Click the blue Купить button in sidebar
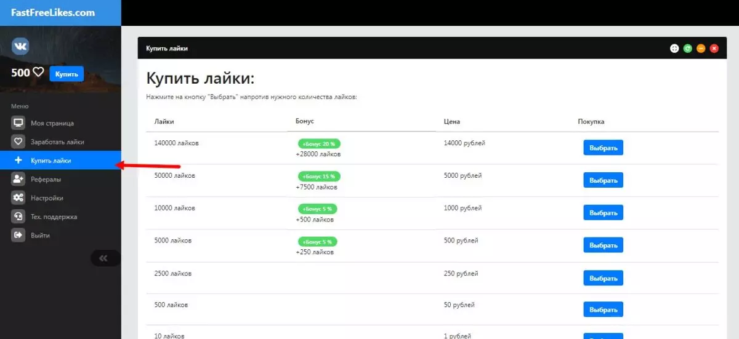The height and width of the screenshot is (339, 739). [x=67, y=74]
